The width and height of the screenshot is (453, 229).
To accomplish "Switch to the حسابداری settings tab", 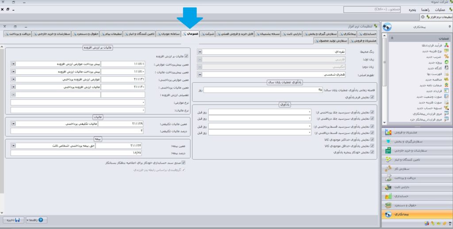I will pyautogui.click(x=367, y=34).
